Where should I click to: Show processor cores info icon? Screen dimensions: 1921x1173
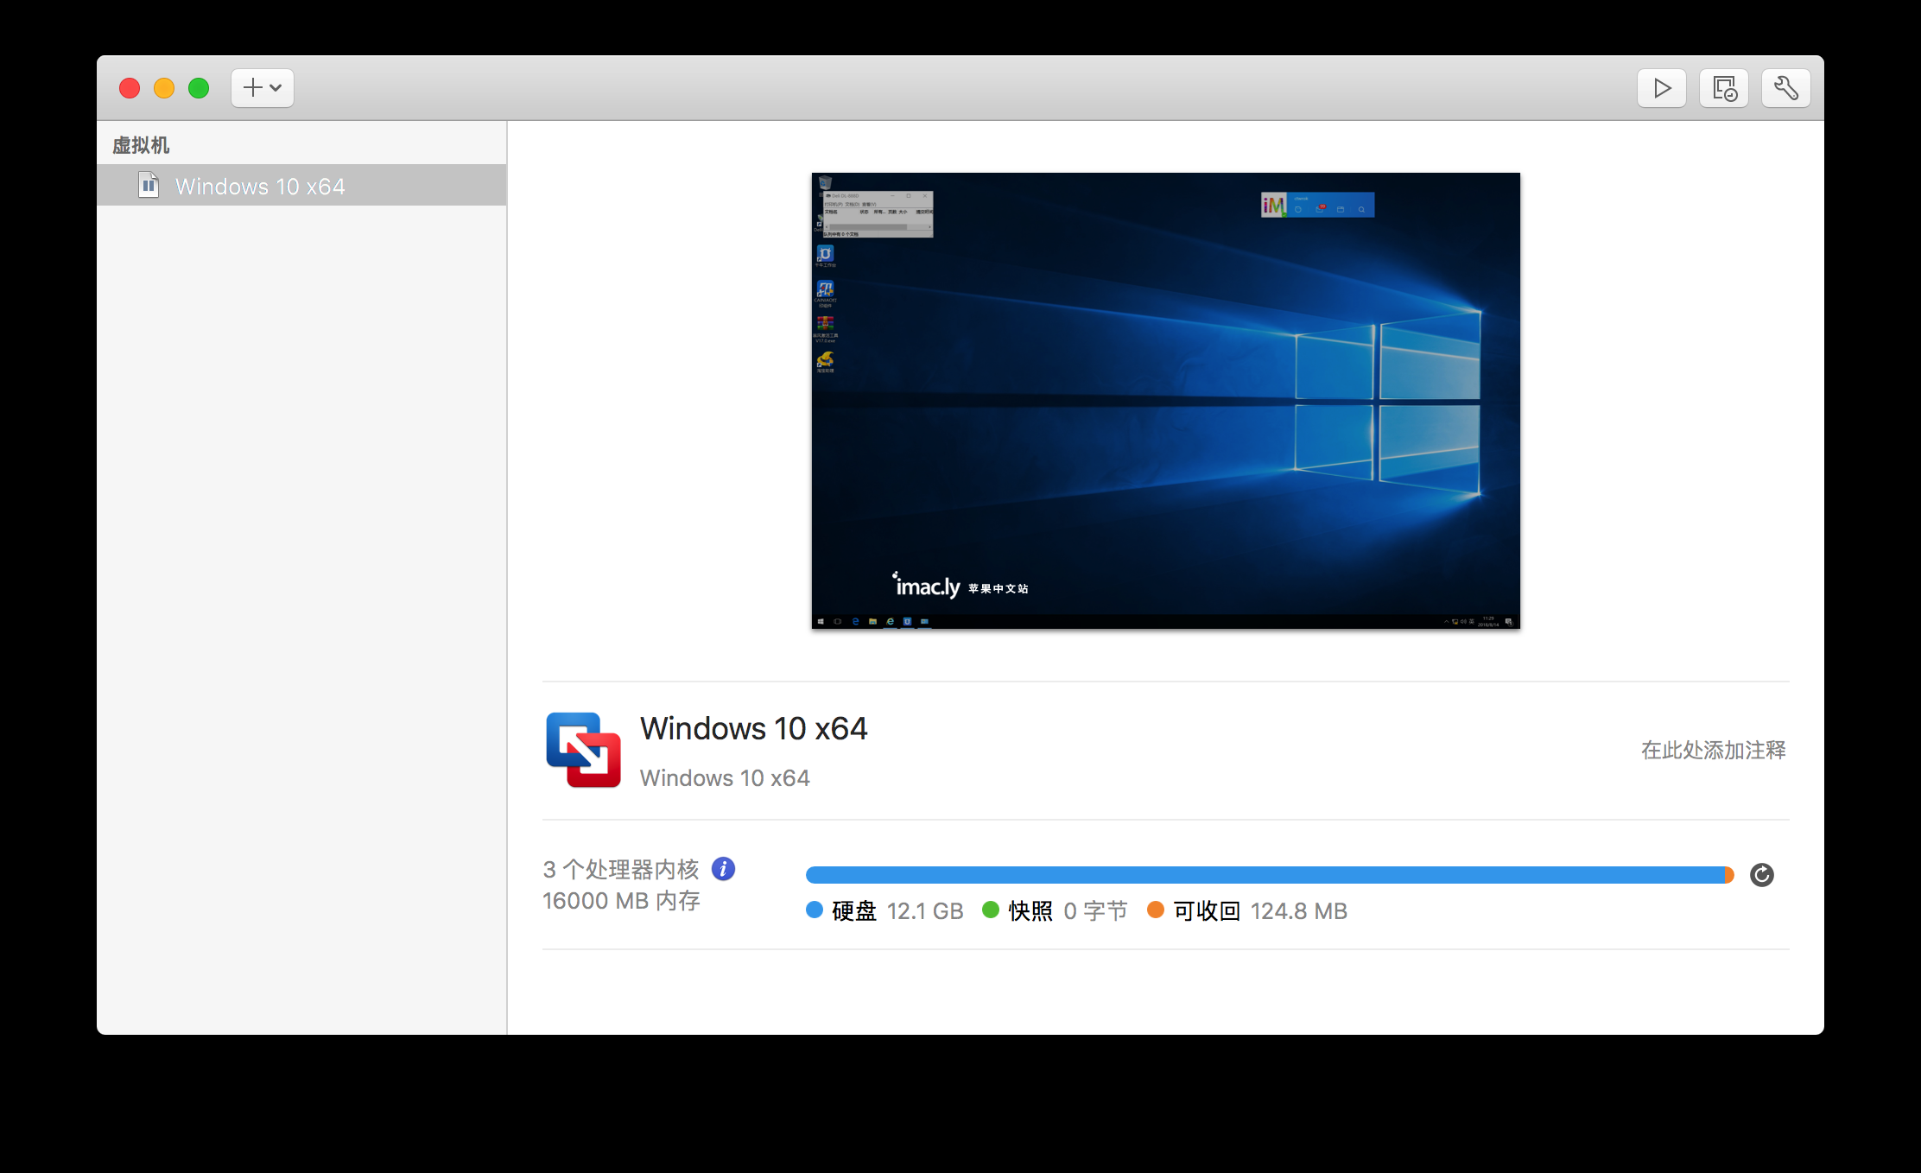(x=723, y=869)
